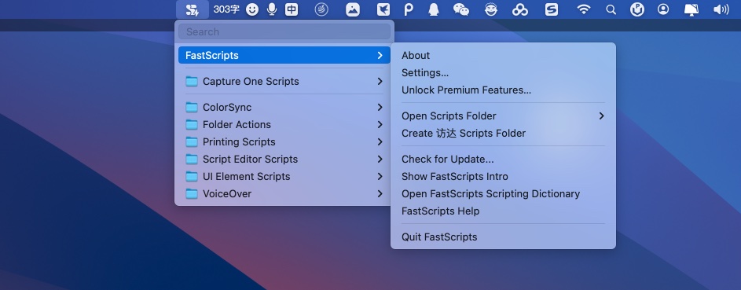Click the Printing Scripts folder icon
Screen dimensions: 741x290
[192, 141]
